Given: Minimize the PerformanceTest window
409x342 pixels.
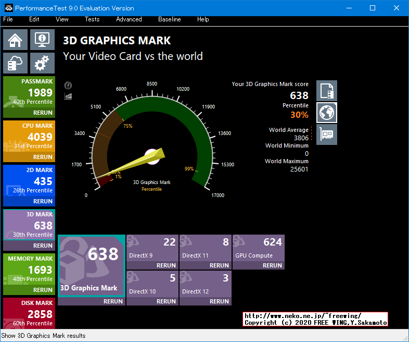Looking at the screenshot, I should coord(349,8).
